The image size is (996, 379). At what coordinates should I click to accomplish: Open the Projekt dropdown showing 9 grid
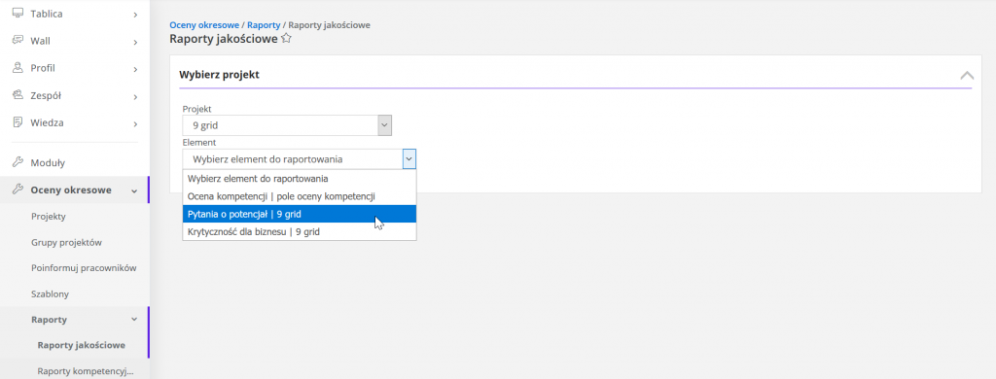287,125
